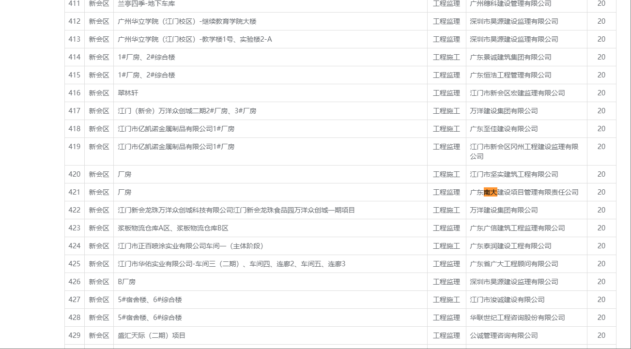
Task: Click row number 424
Action: click(x=74, y=246)
